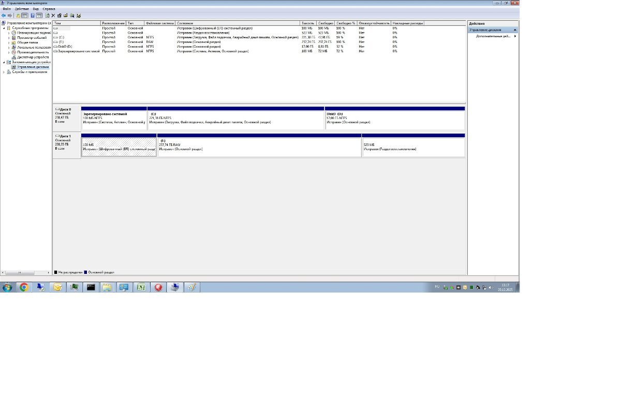This screenshot has width=621, height=408.
Task: Click the volume speaker tray icon
Action: pyautogui.click(x=491, y=288)
